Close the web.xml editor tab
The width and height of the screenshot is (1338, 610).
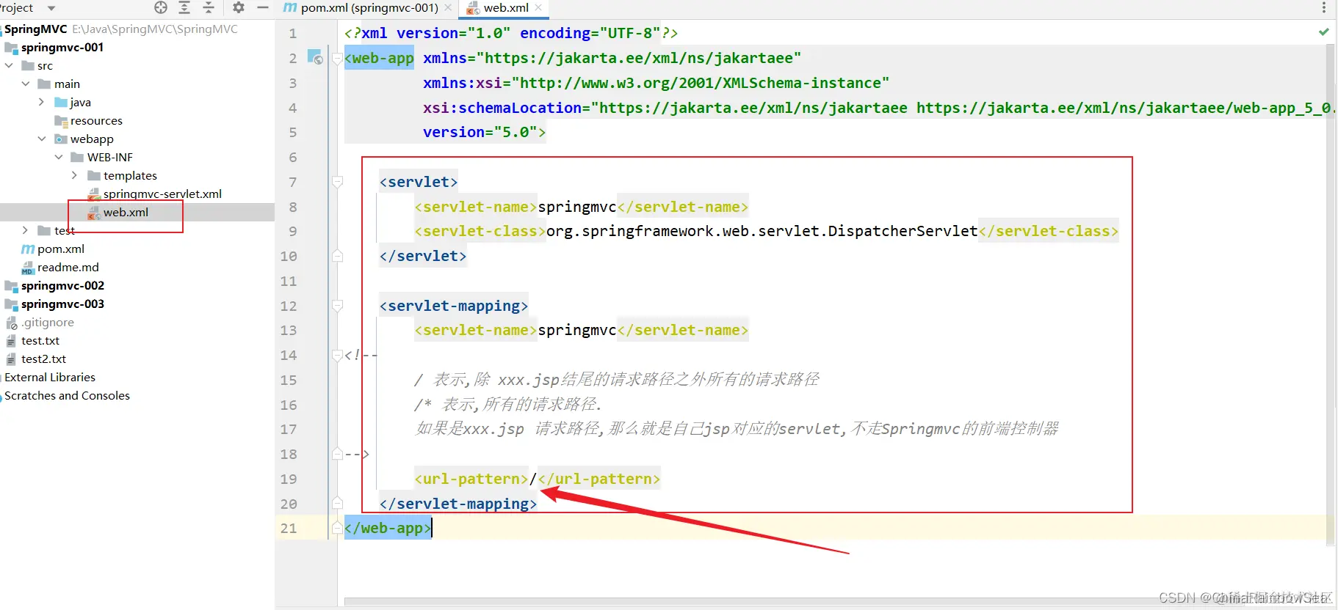[538, 8]
